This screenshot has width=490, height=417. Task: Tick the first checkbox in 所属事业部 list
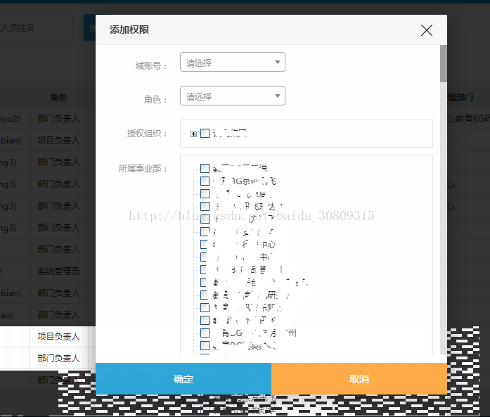tap(205, 169)
